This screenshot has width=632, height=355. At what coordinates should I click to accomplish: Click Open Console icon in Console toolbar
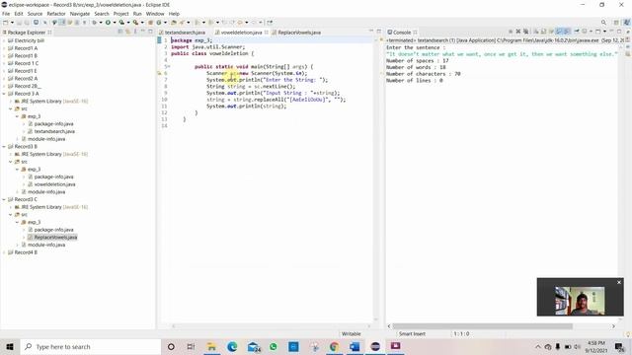click(597, 32)
